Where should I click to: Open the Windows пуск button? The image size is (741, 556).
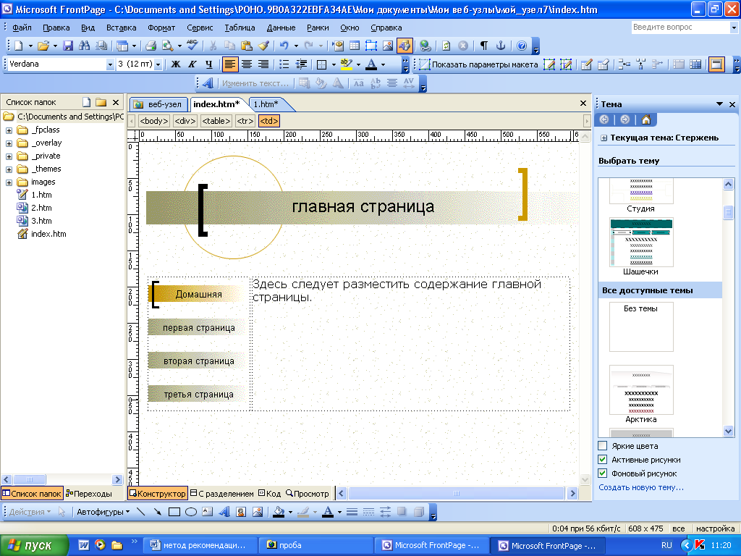[x=34, y=545]
